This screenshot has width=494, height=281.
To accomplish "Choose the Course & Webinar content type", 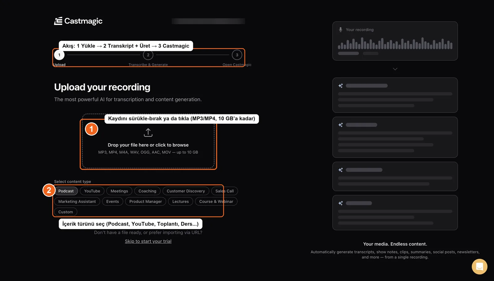I will (x=216, y=201).
